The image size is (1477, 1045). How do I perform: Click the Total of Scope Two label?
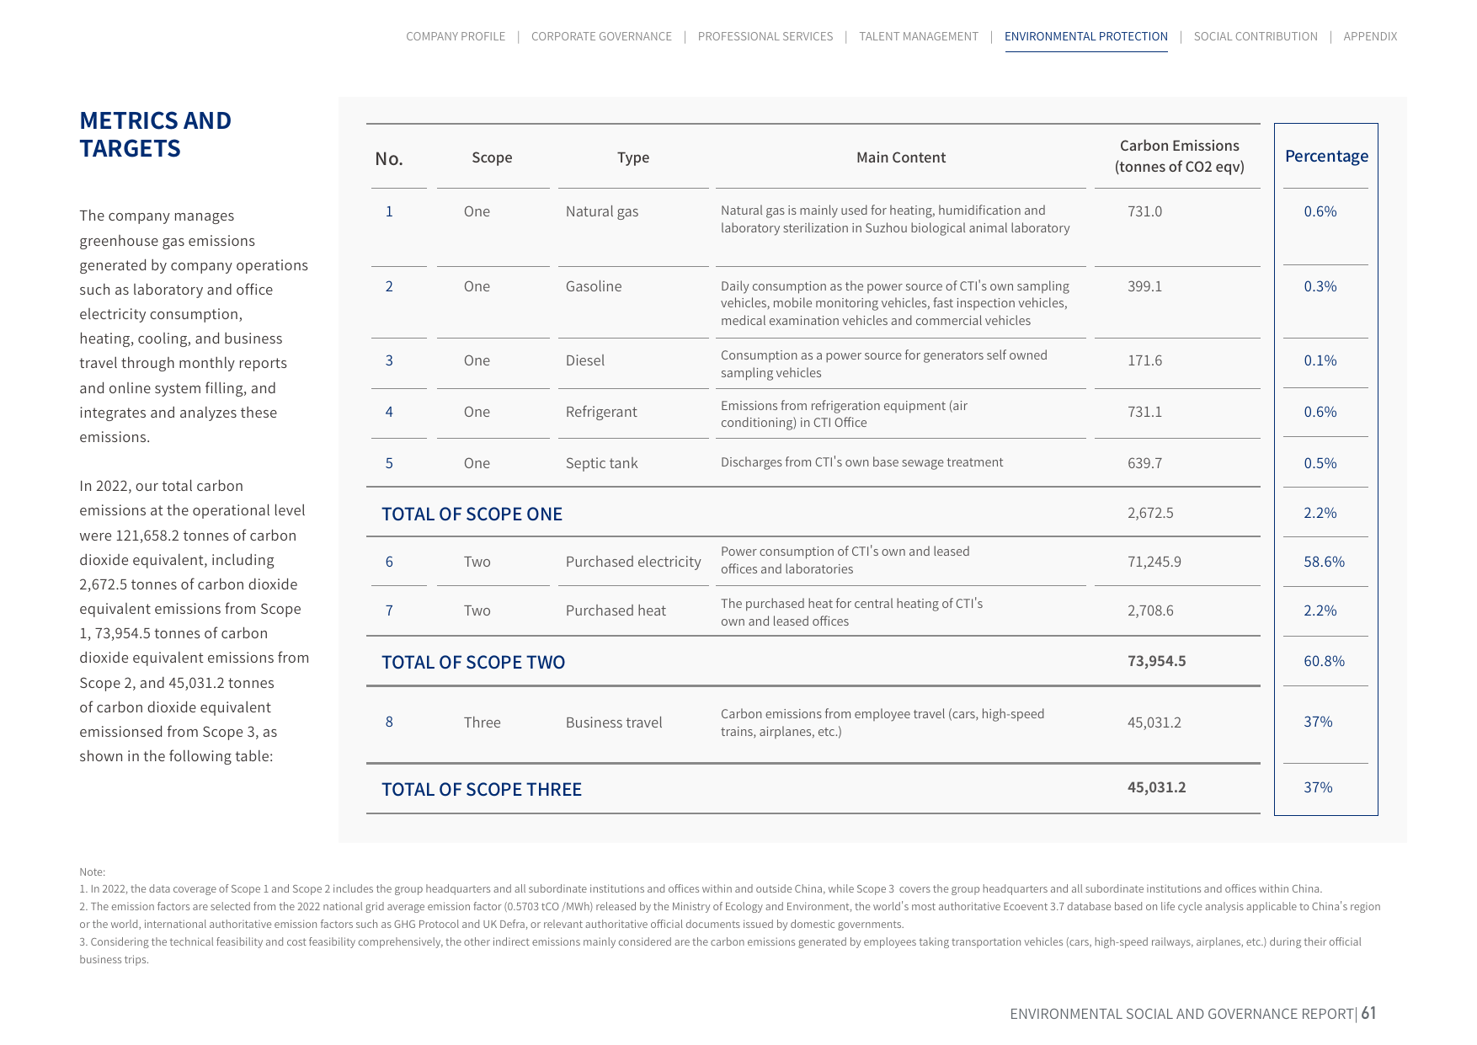(473, 662)
